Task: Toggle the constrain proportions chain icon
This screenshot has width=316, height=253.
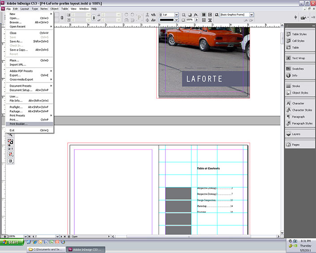Action: (94, 17)
